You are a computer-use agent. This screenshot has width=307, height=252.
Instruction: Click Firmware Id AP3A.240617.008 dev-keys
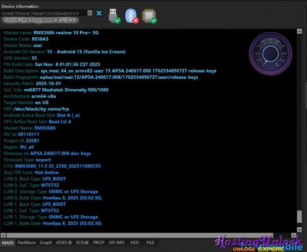60,153
